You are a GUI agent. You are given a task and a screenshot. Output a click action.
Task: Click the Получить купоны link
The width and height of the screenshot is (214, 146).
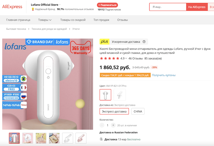coord(164,75)
